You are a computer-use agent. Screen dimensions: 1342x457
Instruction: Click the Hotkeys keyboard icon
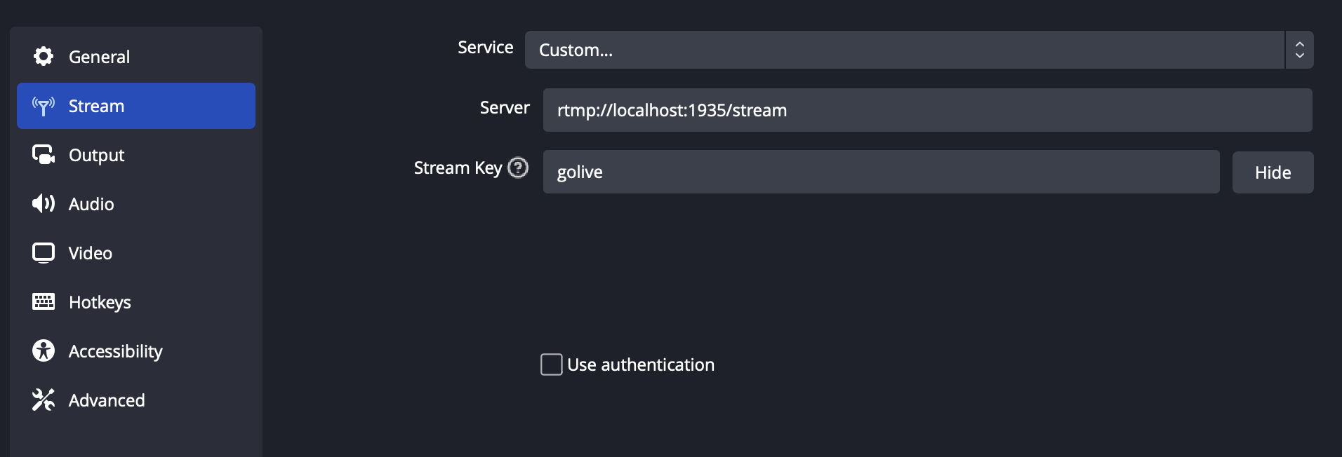(x=44, y=302)
